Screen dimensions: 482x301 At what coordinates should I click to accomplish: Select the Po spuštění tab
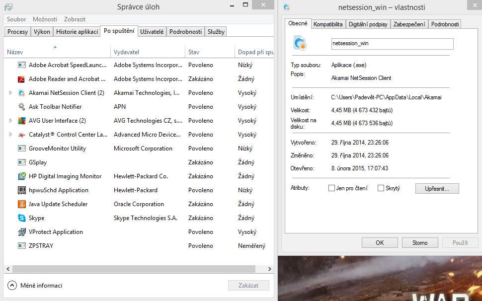point(119,31)
